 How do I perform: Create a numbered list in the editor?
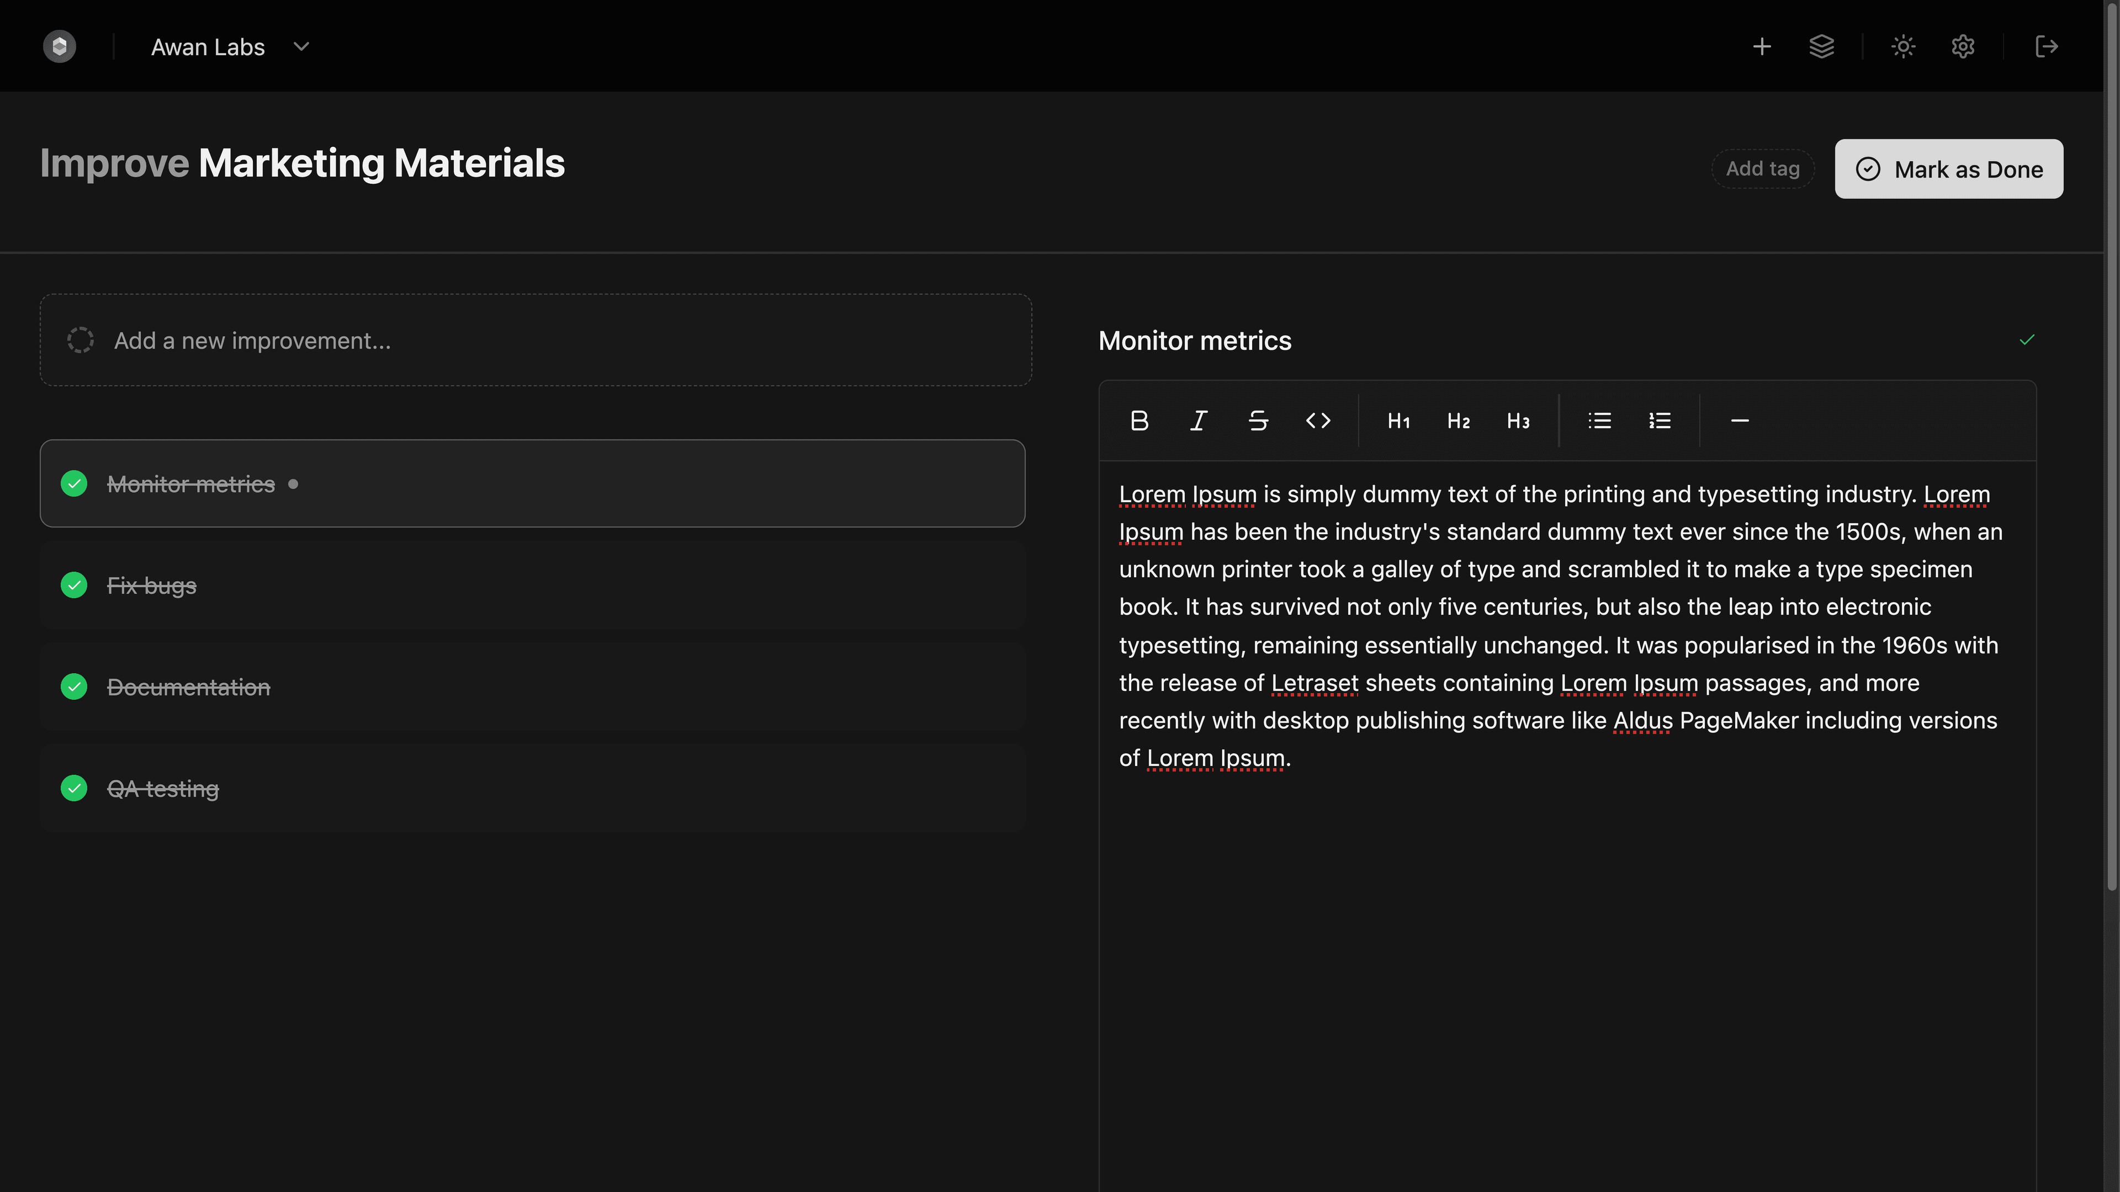point(1659,421)
